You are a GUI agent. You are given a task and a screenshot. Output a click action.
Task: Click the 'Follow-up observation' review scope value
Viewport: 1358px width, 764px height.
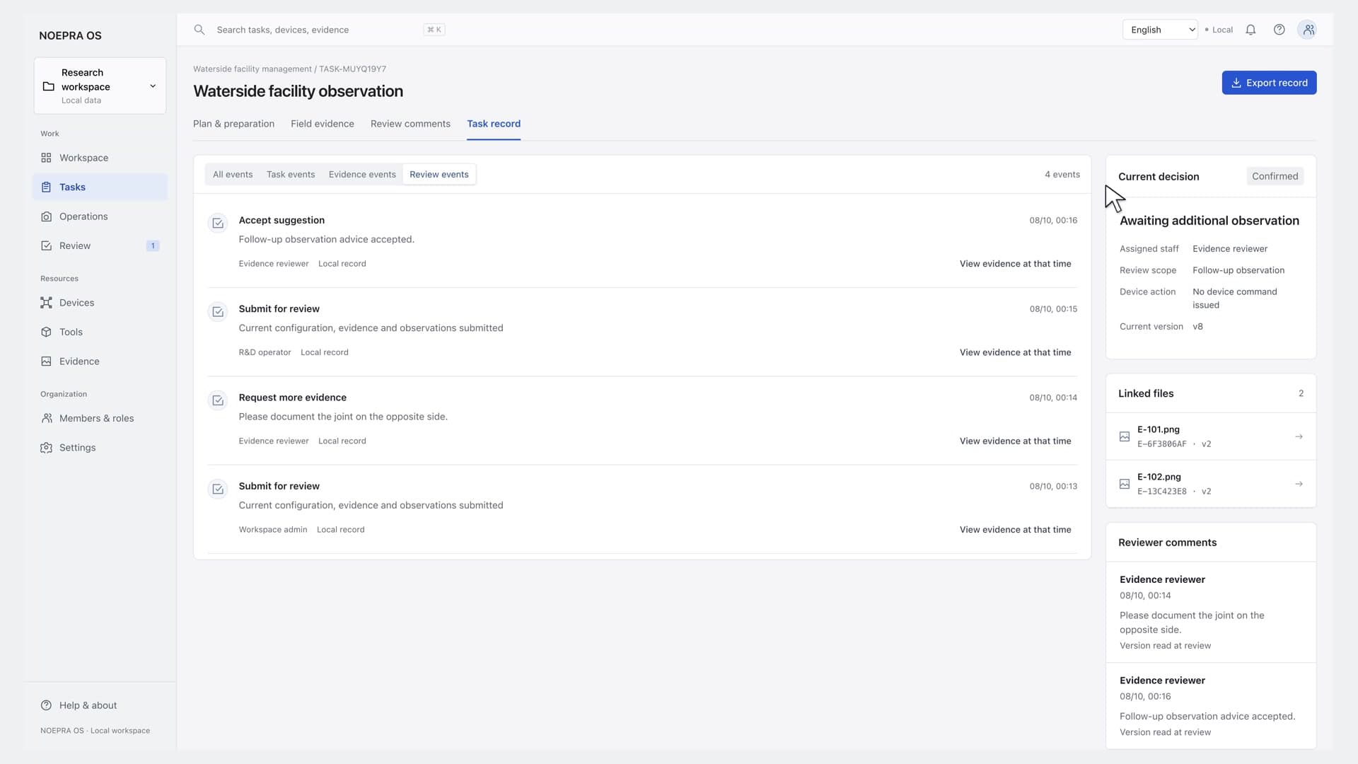pyautogui.click(x=1238, y=270)
